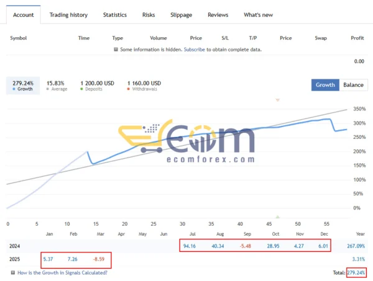Screen dimensions: 373x281
Task: Click the S/L column header
Action: pyautogui.click(x=225, y=38)
